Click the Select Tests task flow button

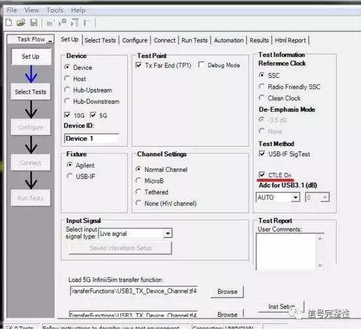point(31,91)
